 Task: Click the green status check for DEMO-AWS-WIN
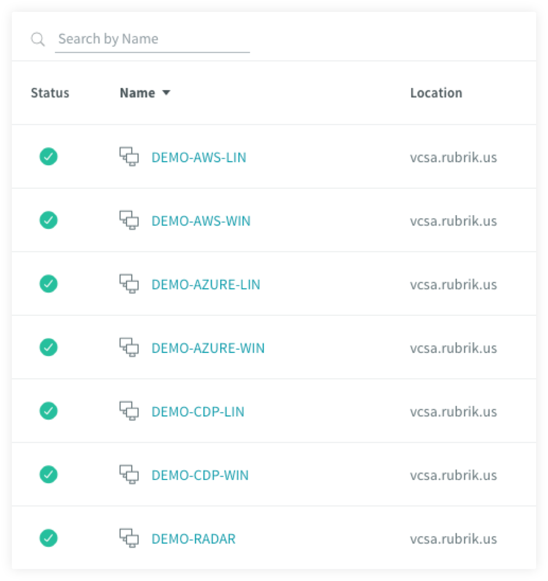point(48,220)
